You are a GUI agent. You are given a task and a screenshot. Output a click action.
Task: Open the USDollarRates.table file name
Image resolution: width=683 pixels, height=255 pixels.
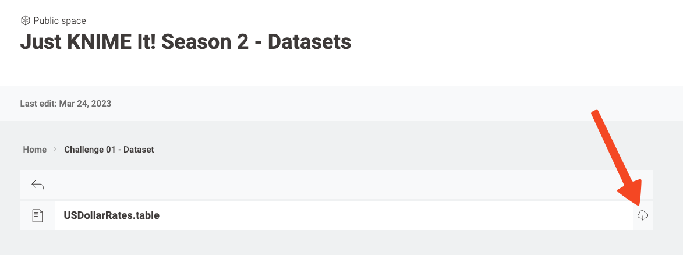pyautogui.click(x=112, y=215)
